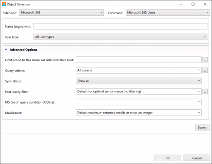This screenshot has height=164, width=212.
Task: Open the Post-query filter dropdown
Action: 139,92
